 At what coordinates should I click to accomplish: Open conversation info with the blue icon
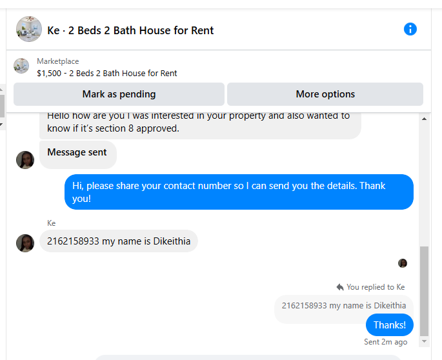pyautogui.click(x=410, y=29)
